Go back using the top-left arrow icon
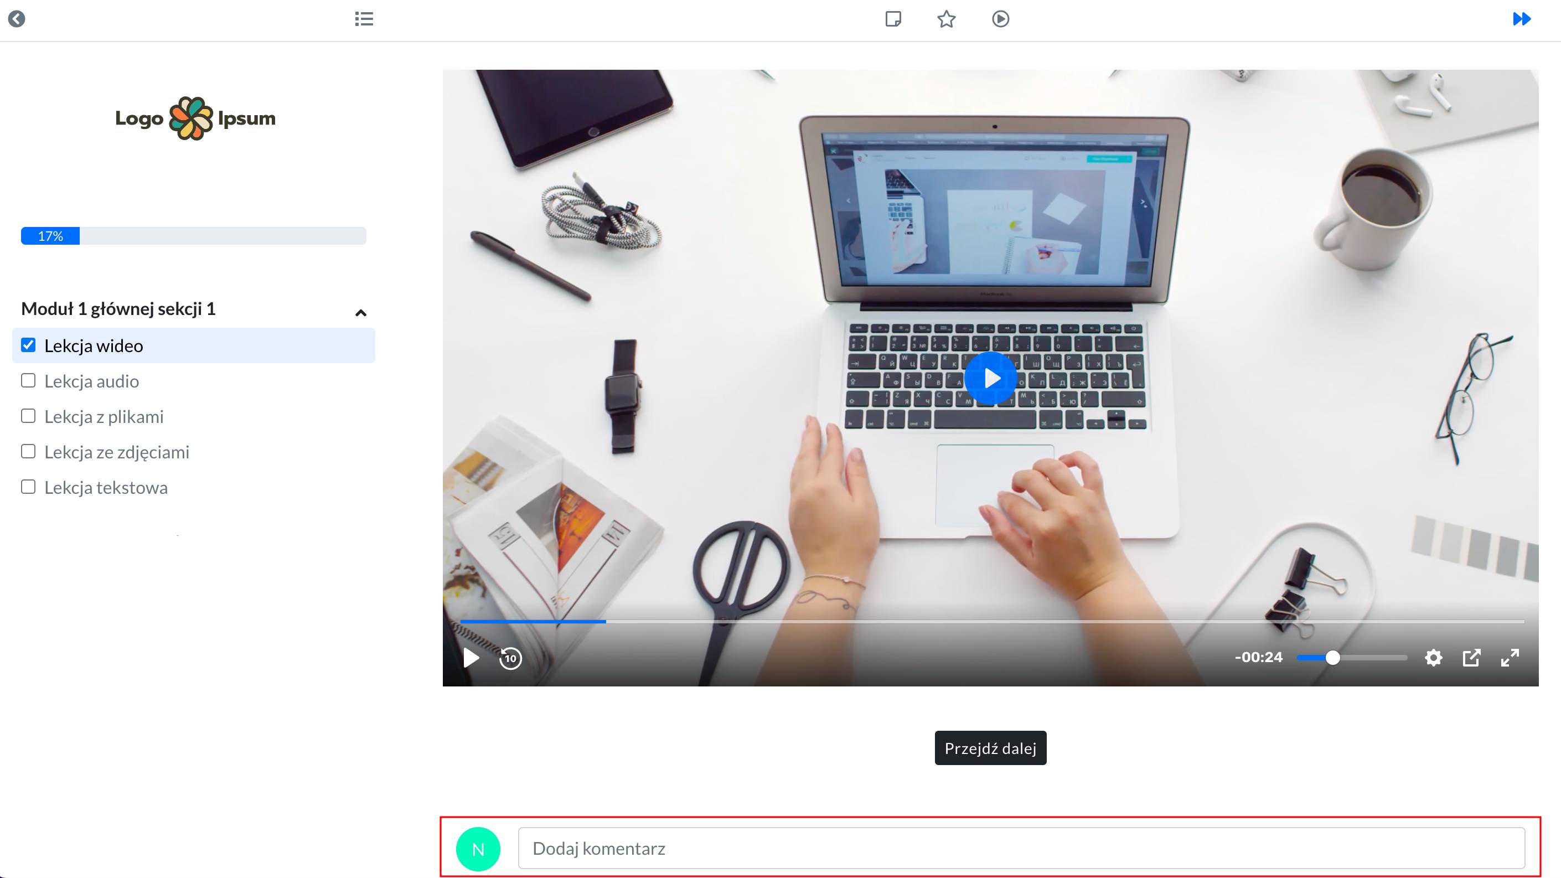 [17, 19]
